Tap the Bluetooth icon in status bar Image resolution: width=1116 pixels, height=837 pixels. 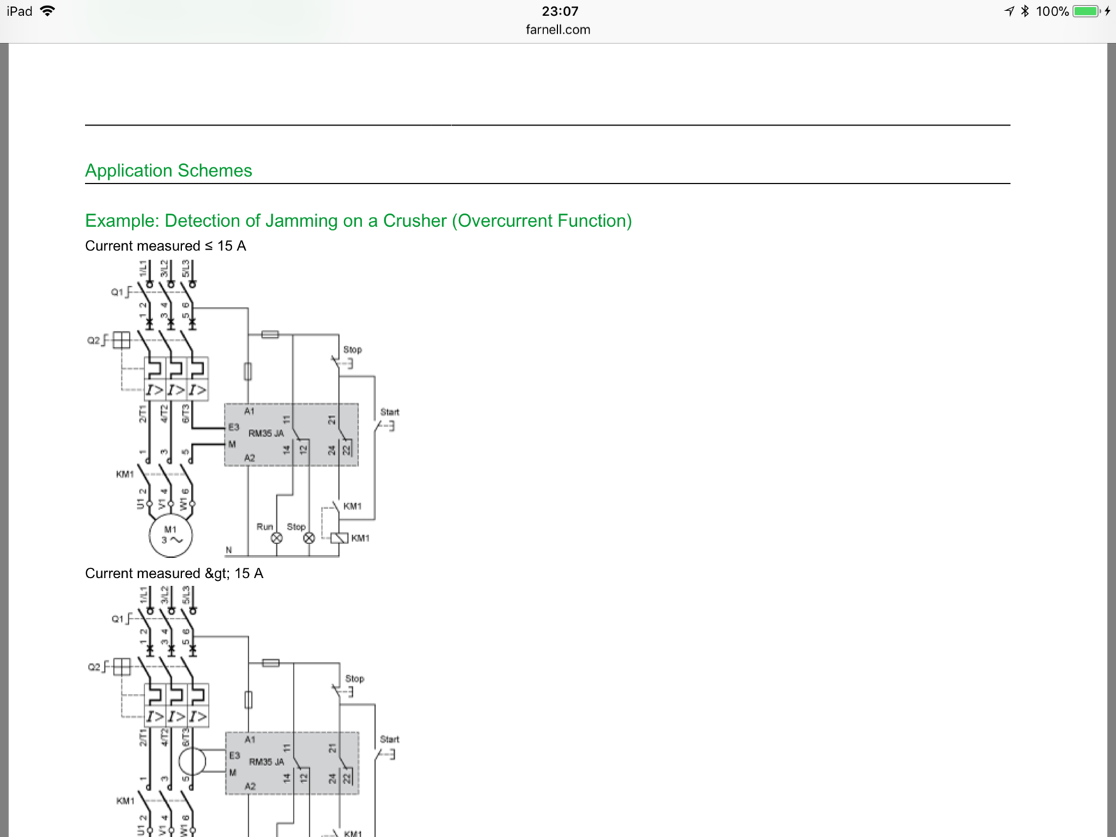pyautogui.click(x=1025, y=11)
